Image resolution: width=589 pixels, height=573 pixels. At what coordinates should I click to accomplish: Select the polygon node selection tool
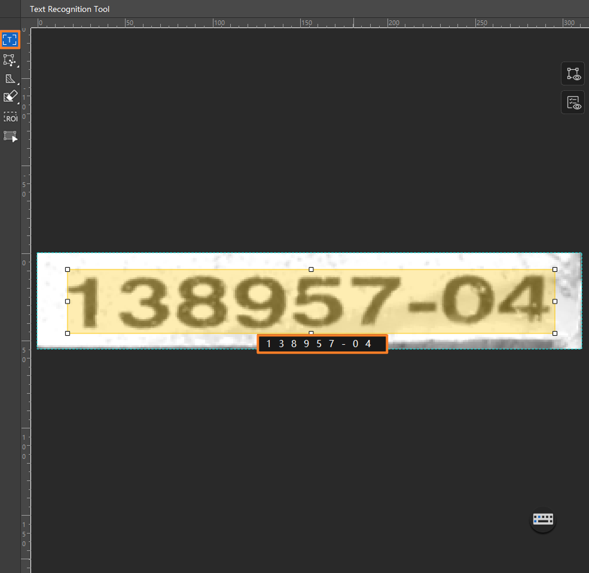pyautogui.click(x=10, y=60)
